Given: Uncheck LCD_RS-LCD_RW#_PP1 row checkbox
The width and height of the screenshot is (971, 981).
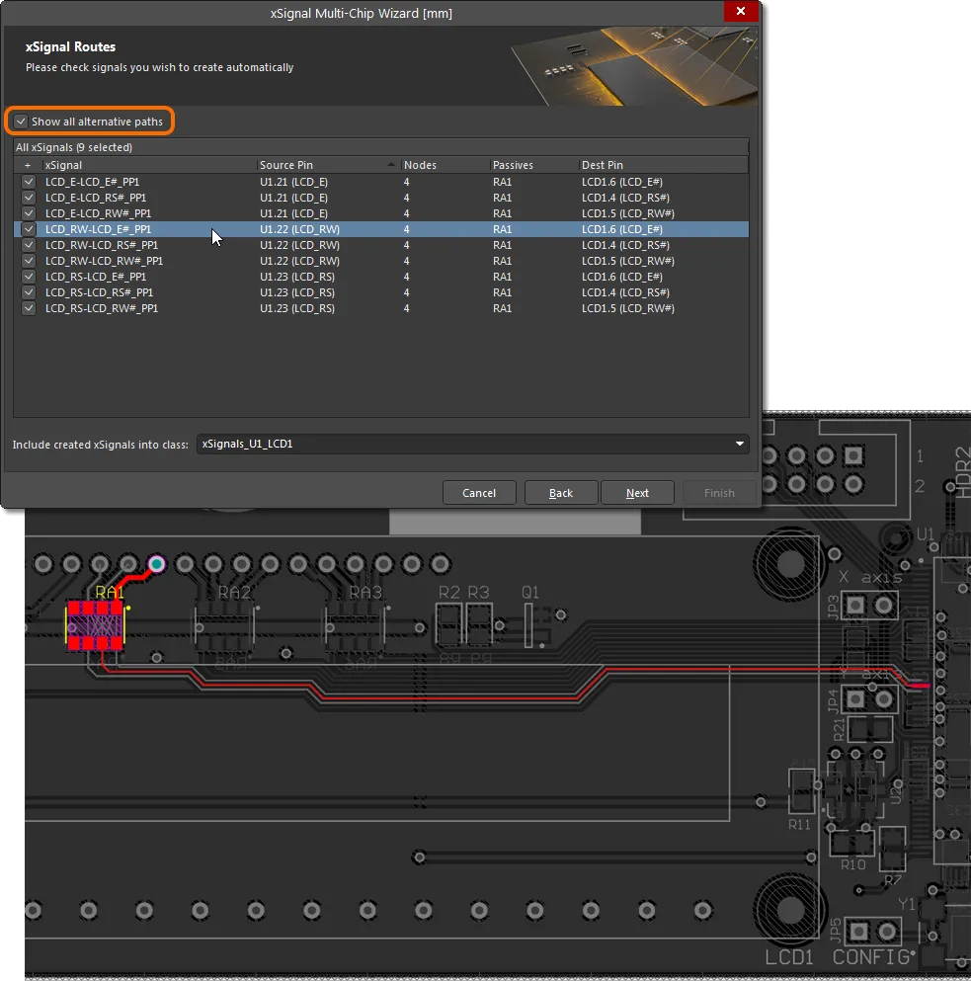Looking at the screenshot, I should [x=29, y=308].
